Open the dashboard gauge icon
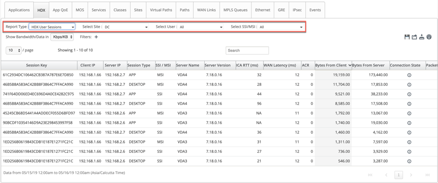This screenshot has width=438, height=183. point(429,37)
